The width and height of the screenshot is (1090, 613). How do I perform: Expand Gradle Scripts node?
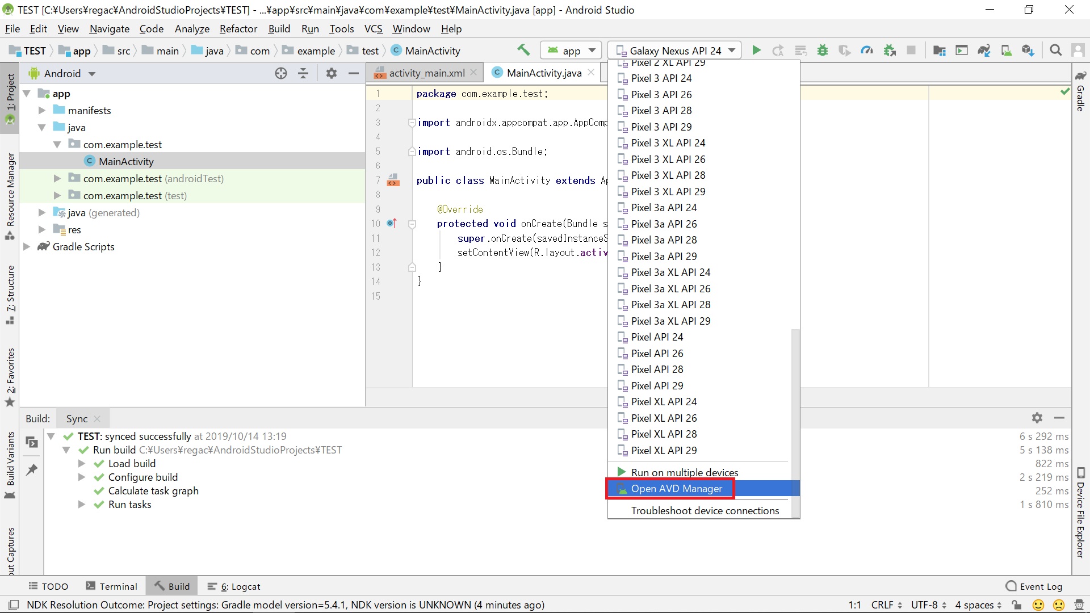click(x=26, y=247)
